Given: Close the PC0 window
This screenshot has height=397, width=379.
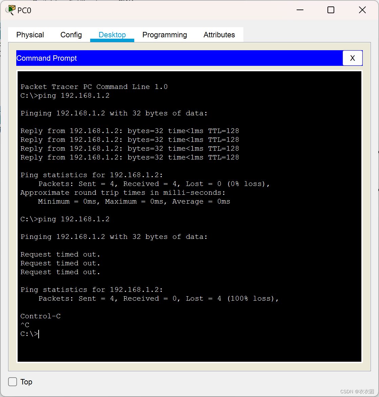Looking at the screenshot, I should coord(362,10).
